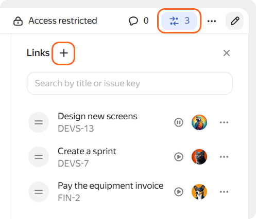The image size is (256, 219).
Task: Click relation type icon for Pay the equipment invoice
Action: coord(39,192)
